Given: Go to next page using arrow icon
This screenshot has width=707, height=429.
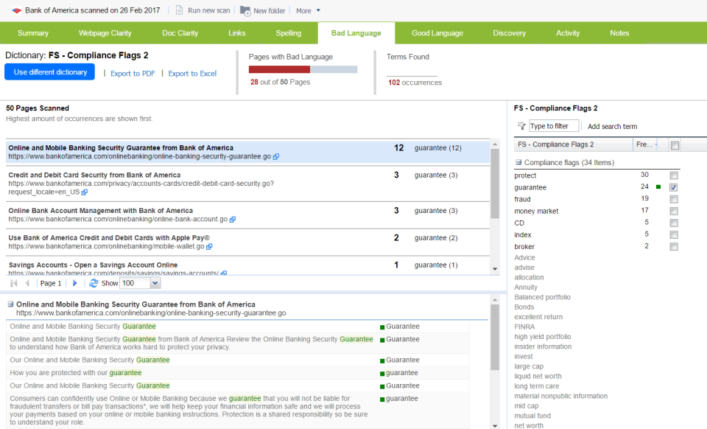Looking at the screenshot, I should [x=74, y=283].
